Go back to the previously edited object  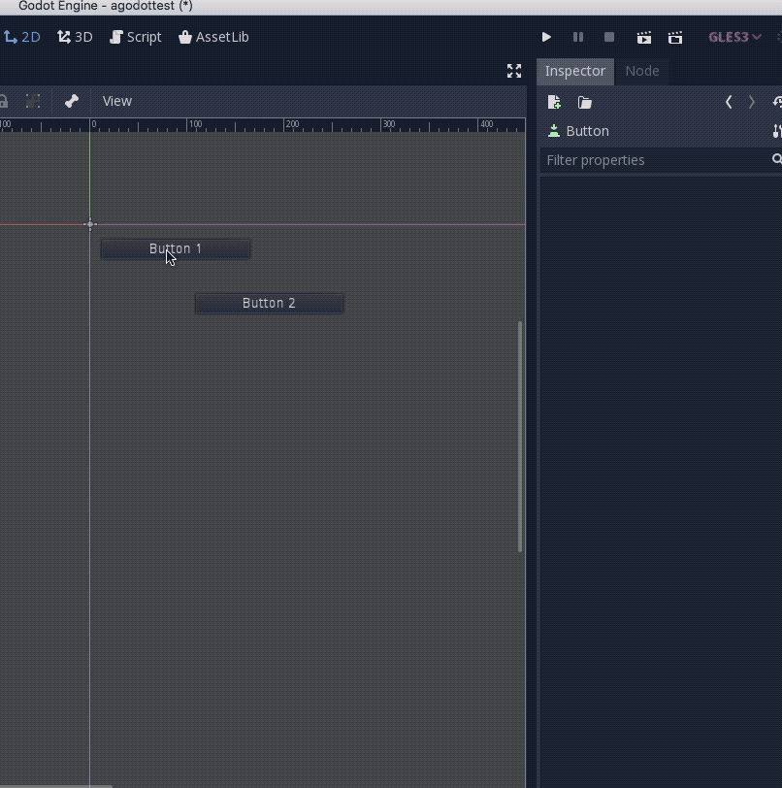pyautogui.click(x=729, y=102)
